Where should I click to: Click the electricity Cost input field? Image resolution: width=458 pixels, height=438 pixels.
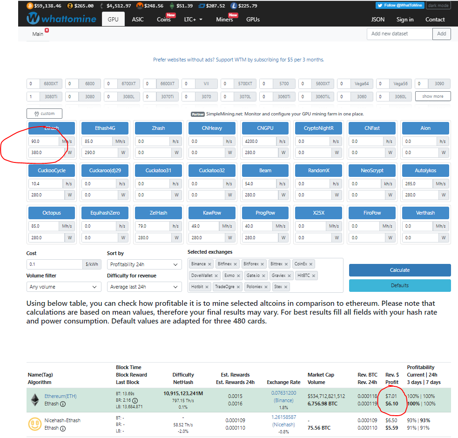point(54,264)
